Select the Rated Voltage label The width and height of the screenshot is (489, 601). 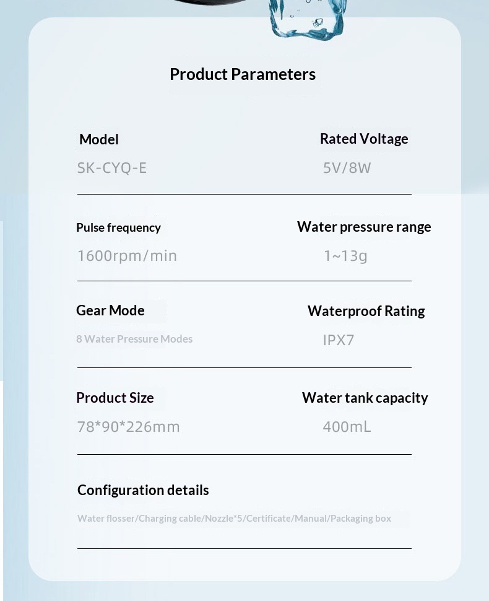click(364, 139)
